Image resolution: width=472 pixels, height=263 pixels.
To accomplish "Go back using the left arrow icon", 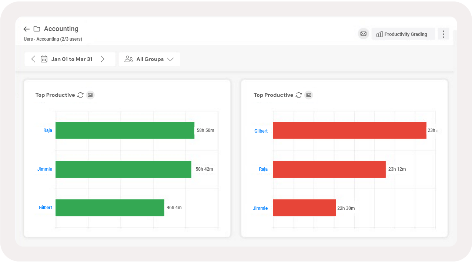I will (26, 29).
